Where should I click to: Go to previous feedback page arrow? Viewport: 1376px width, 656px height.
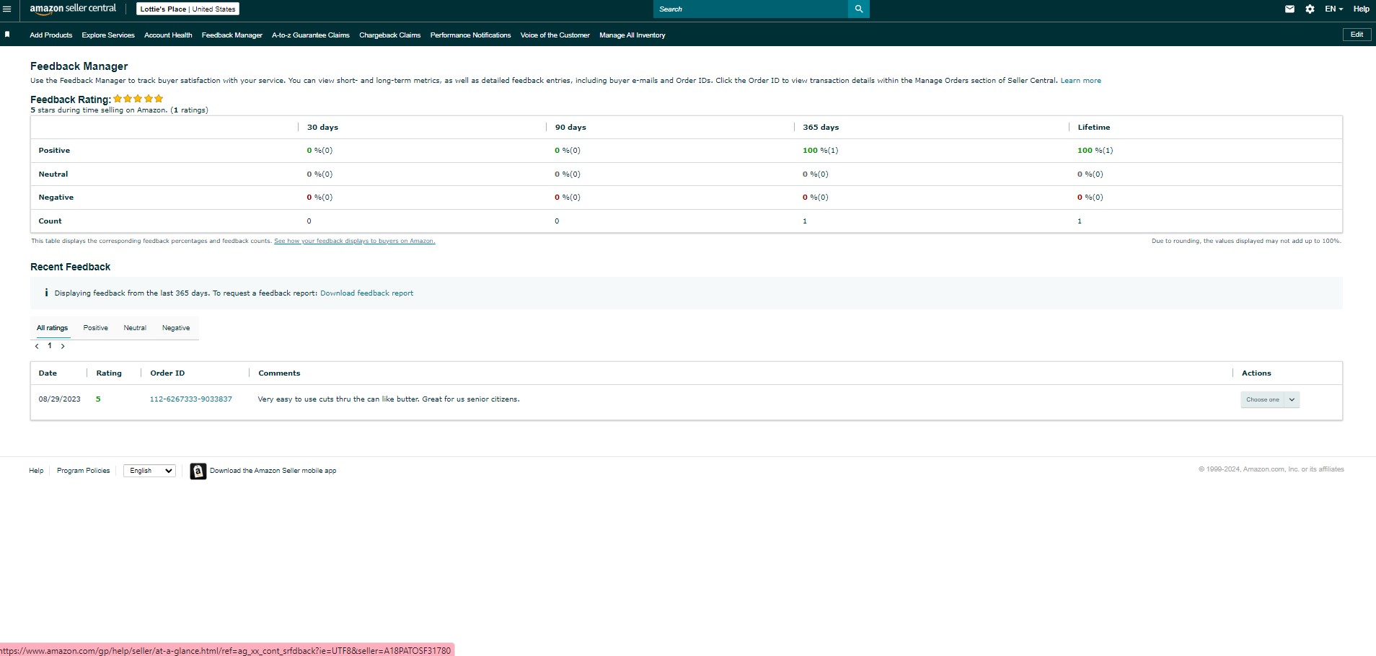coord(37,347)
